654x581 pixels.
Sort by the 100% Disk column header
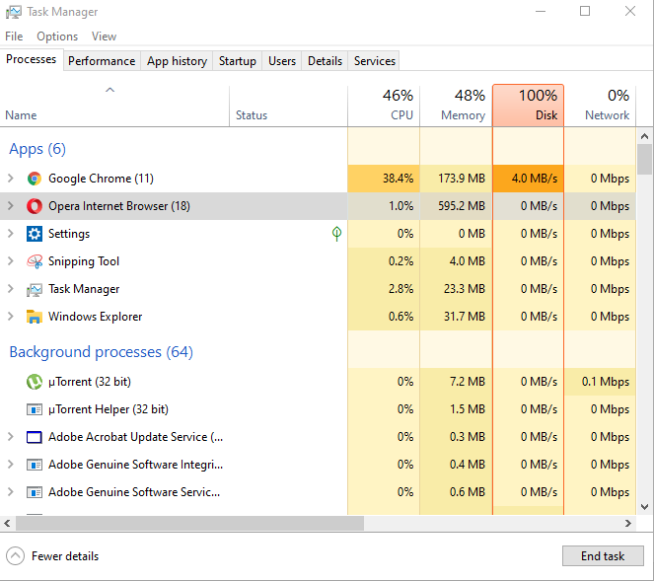[528, 106]
